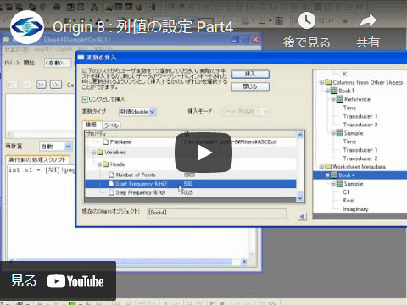Click the Watch Later clock icon
This screenshot has width=407, height=305.
pos(307,20)
